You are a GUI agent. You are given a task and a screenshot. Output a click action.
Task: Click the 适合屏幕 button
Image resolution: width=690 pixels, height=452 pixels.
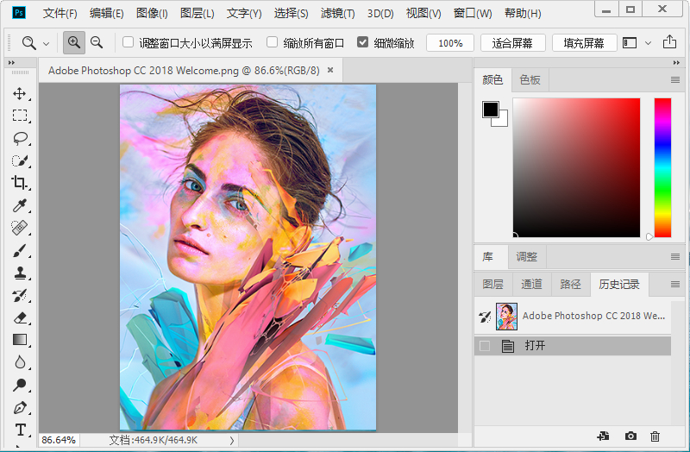512,43
